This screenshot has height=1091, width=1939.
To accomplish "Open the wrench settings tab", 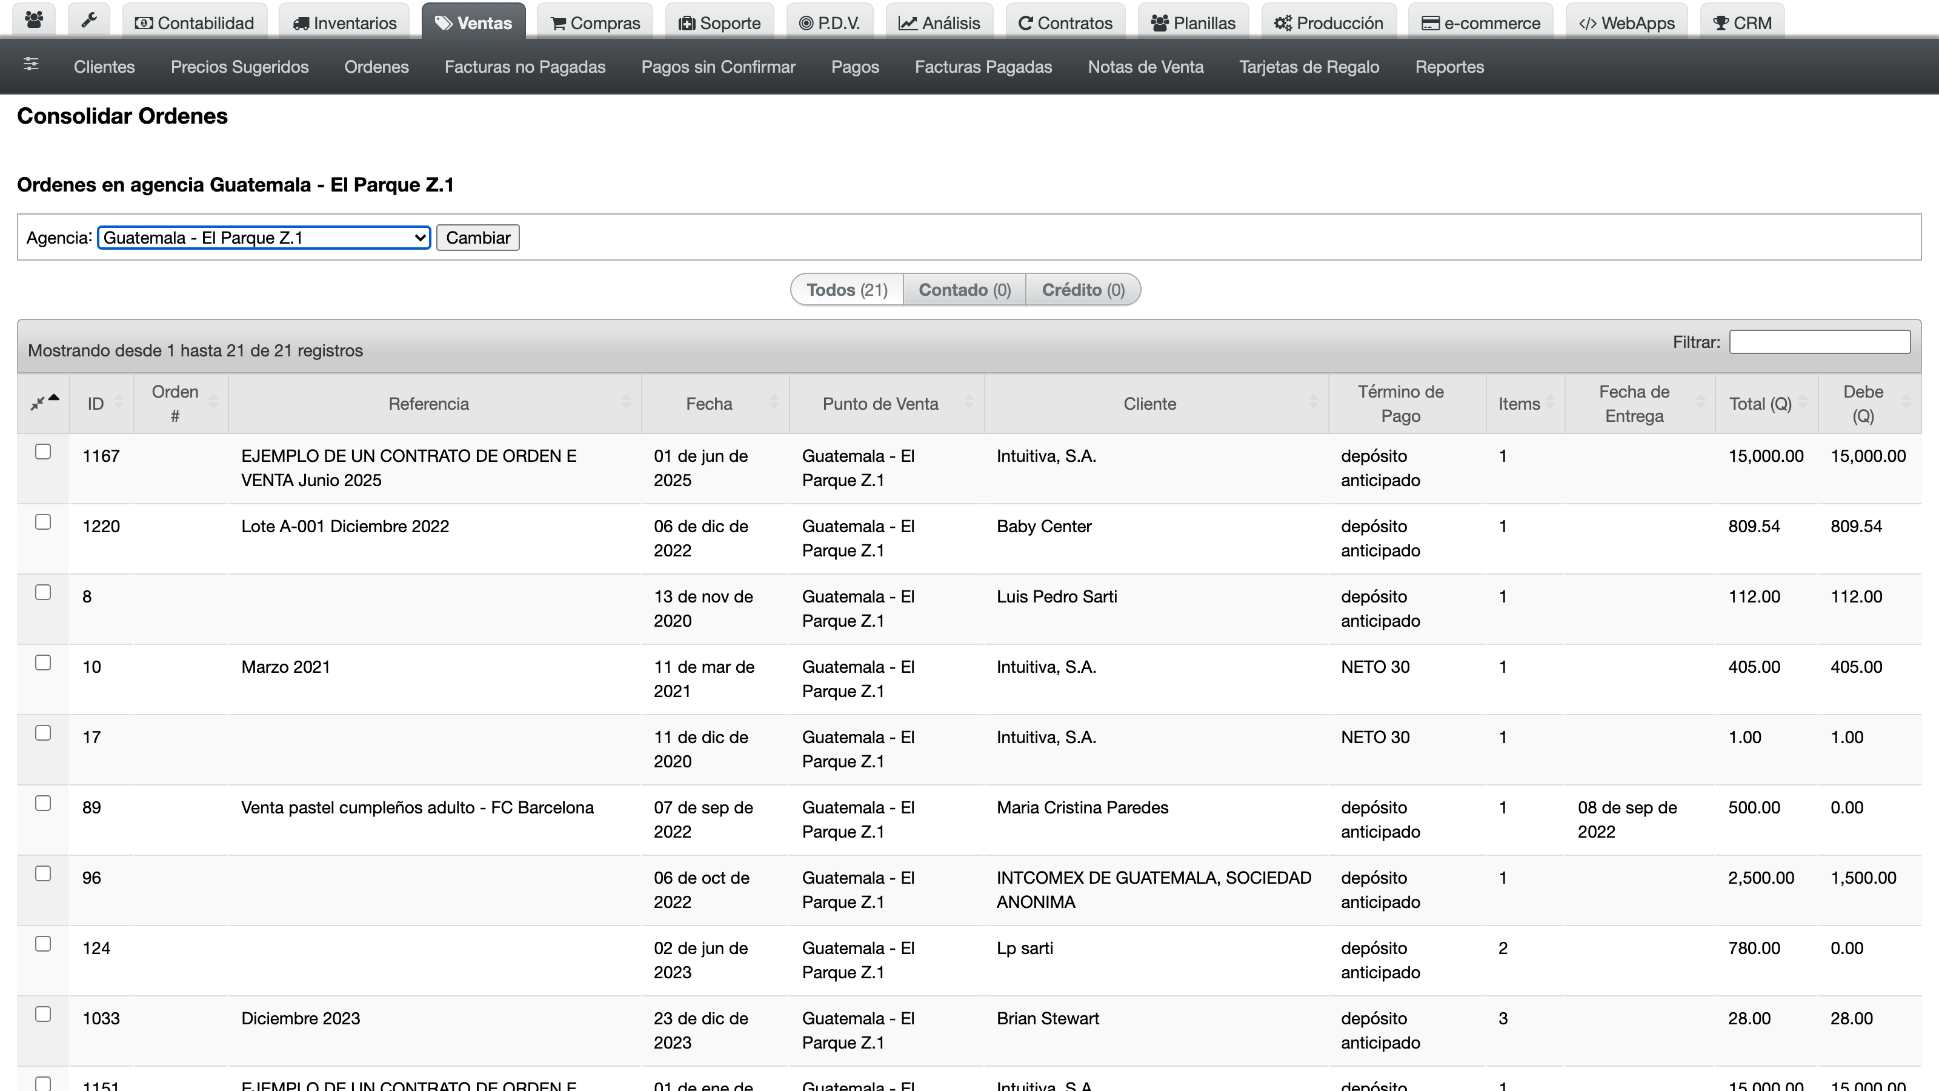I will pyautogui.click(x=89, y=21).
